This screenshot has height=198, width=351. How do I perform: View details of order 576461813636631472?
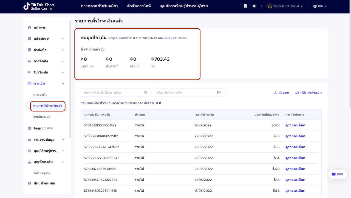tap(295, 125)
